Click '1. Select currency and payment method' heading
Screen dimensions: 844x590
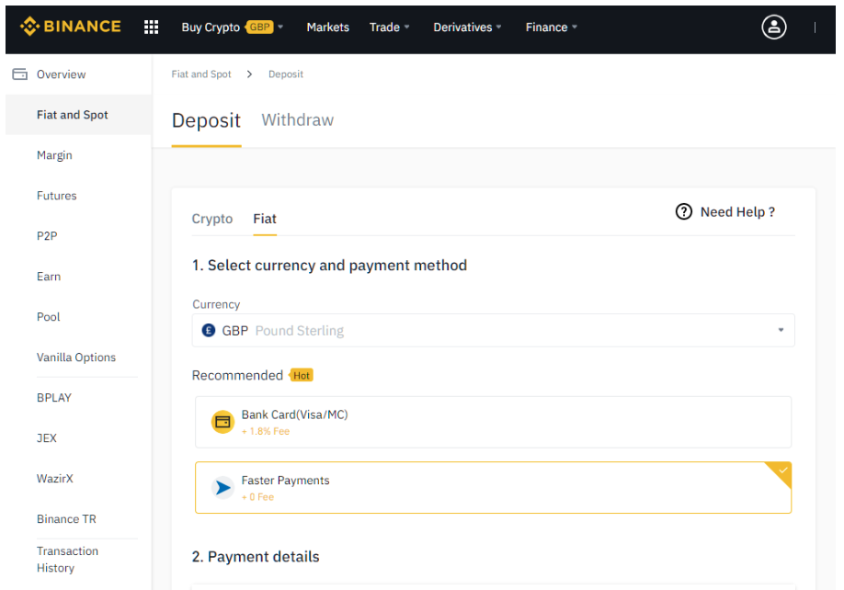tap(329, 266)
